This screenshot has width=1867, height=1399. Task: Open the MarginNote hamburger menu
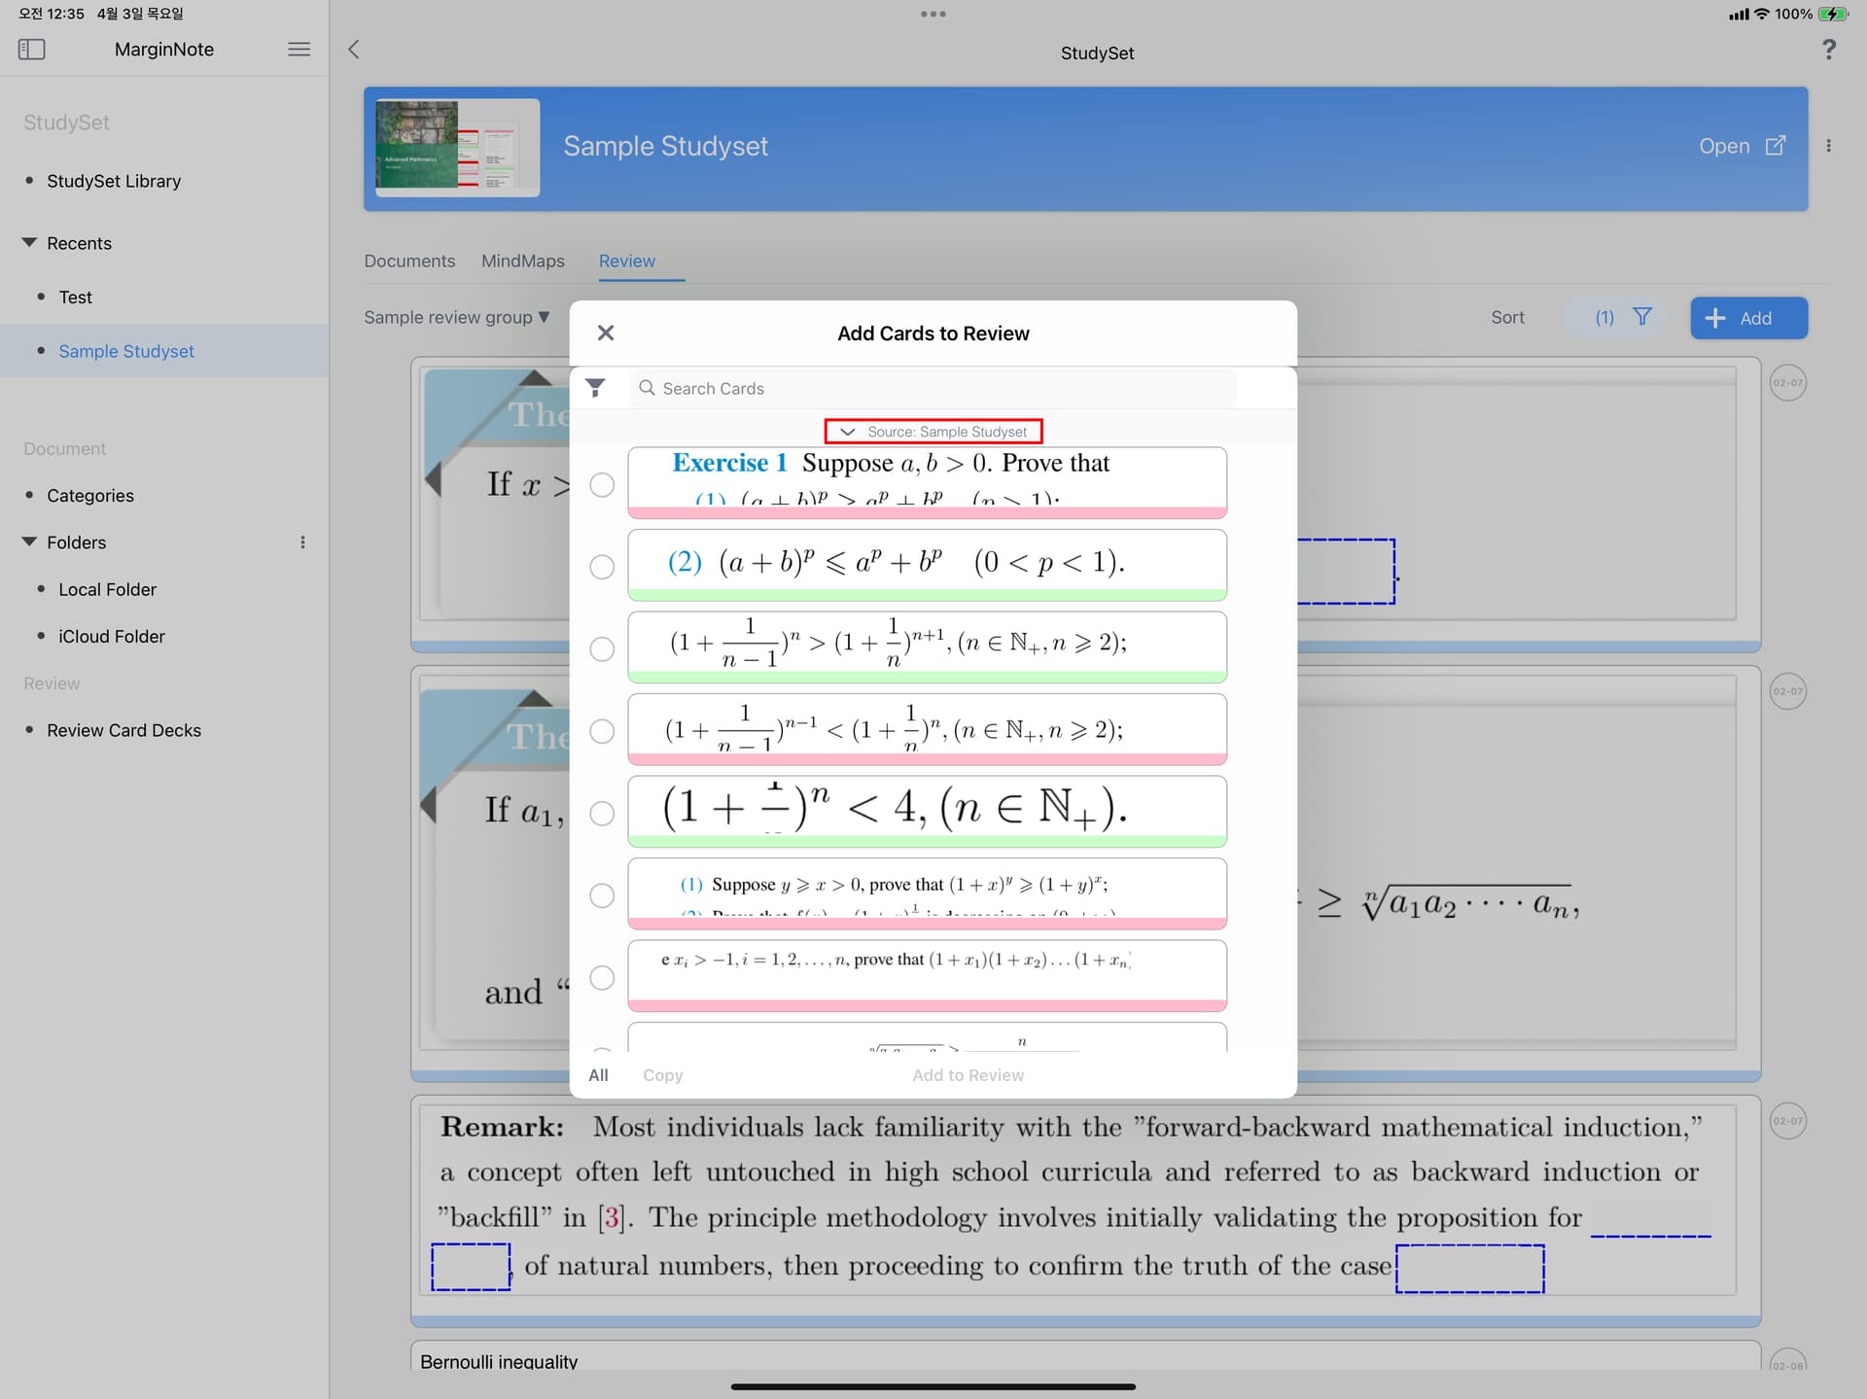click(299, 49)
